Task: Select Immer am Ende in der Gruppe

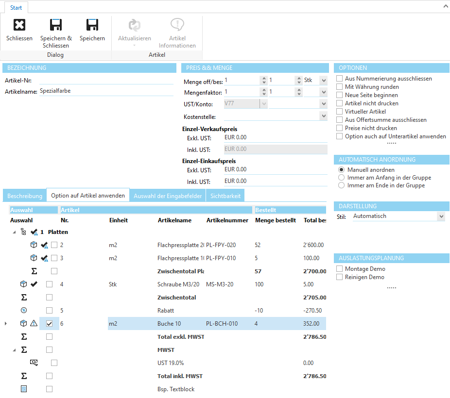Action: click(x=342, y=185)
